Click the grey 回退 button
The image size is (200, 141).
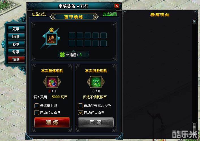(x=96, y=122)
